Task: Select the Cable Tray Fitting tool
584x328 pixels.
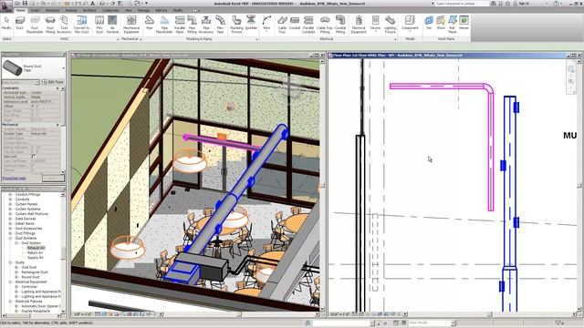Action: (x=325, y=25)
